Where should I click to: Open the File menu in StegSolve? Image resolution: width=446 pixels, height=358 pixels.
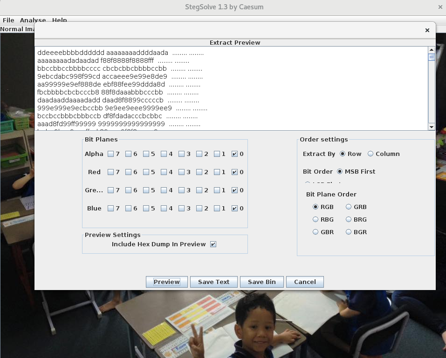coord(8,20)
